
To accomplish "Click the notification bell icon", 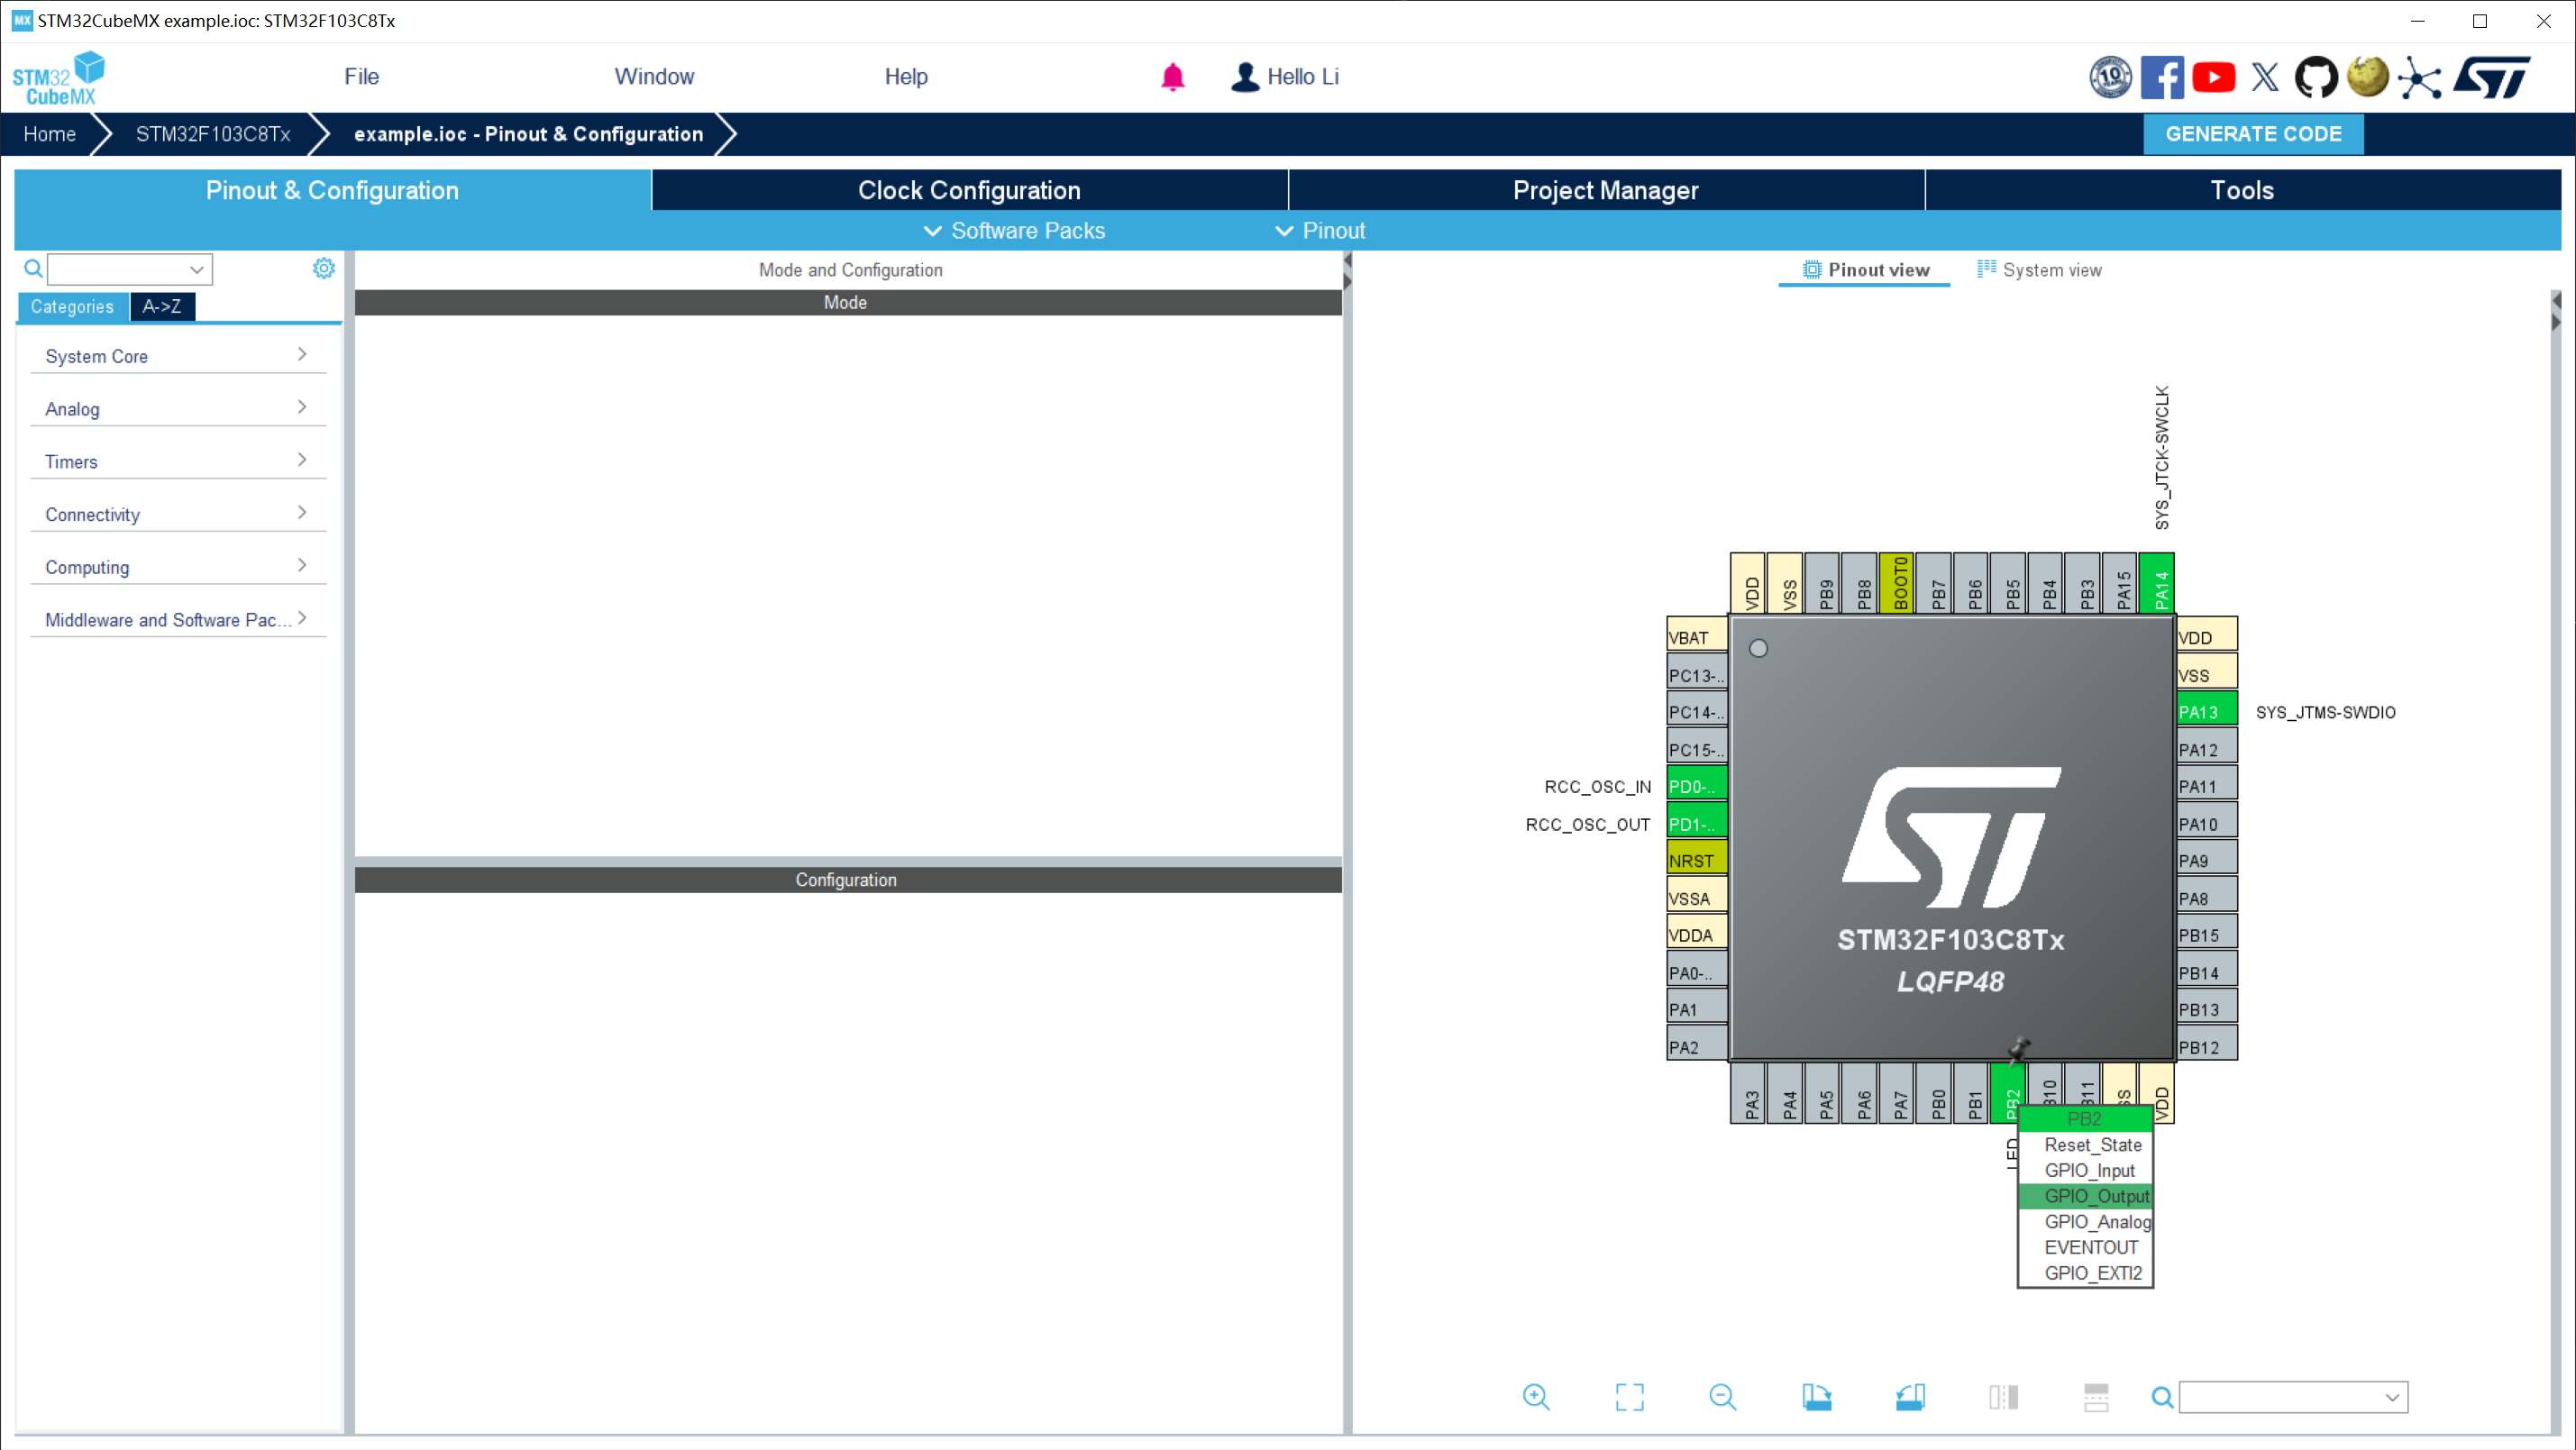I will [1172, 77].
